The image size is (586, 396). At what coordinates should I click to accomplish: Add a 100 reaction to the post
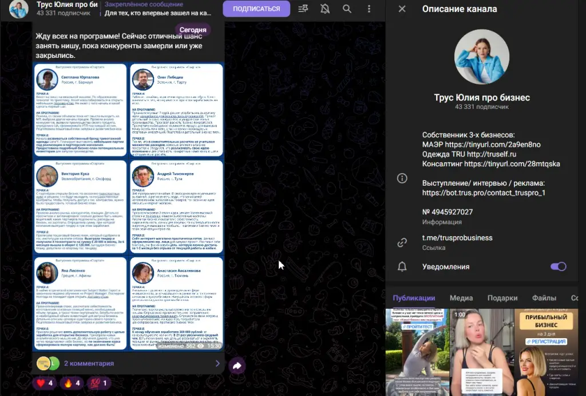click(99, 383)
